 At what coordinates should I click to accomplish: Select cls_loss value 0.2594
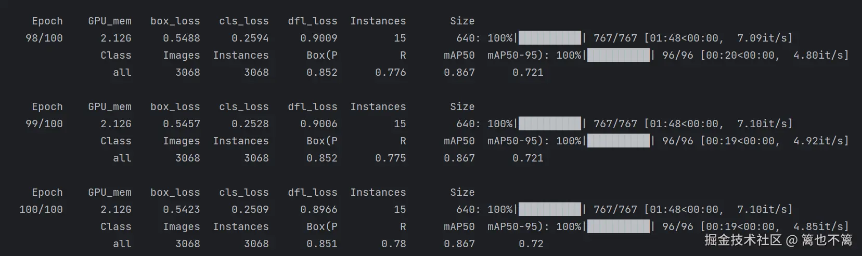(250, 38)
